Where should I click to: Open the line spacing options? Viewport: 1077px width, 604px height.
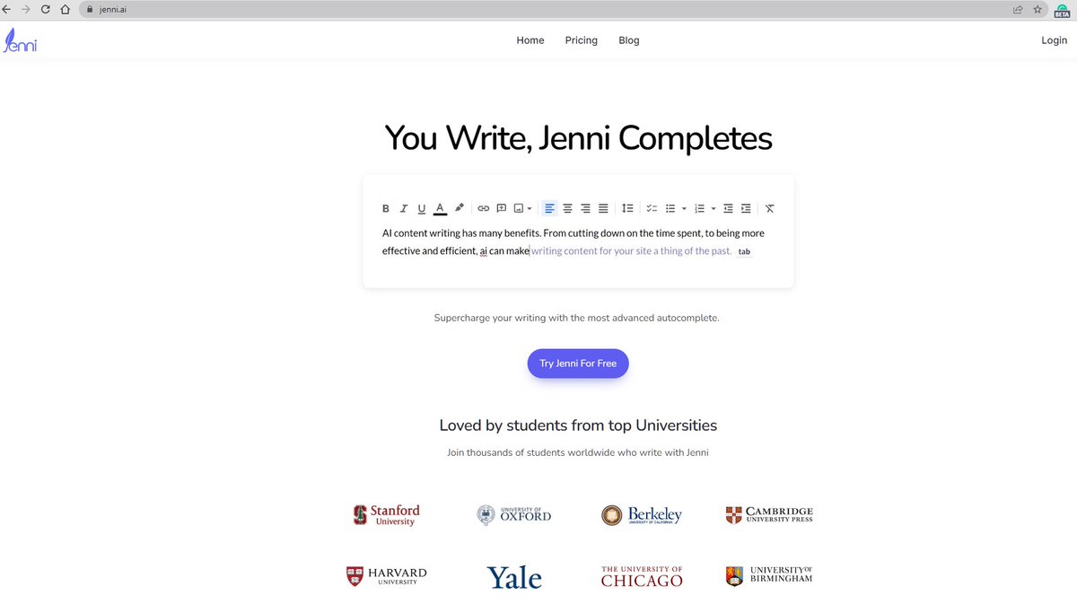click(x=627, y=208)
